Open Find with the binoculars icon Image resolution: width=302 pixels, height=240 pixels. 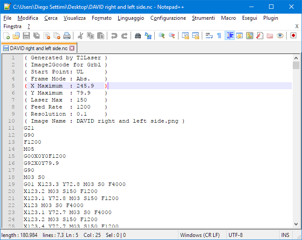pos(138,36)
